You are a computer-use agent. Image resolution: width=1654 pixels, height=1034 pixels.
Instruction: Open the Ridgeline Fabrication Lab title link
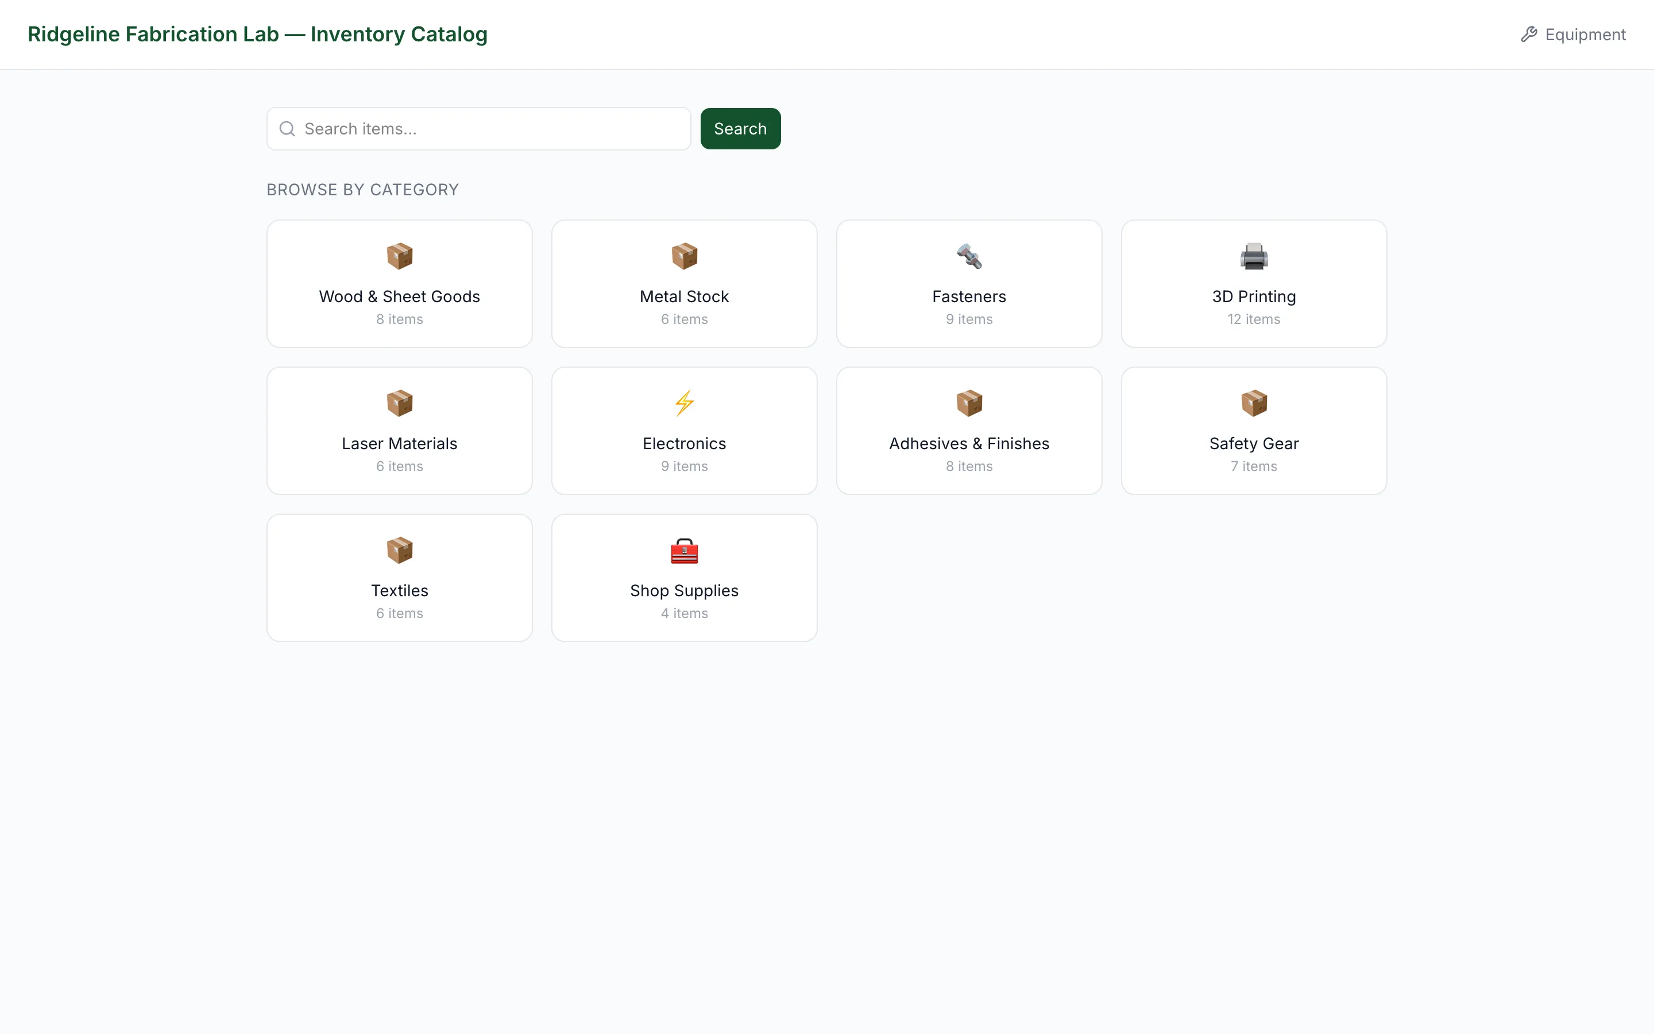258,34
